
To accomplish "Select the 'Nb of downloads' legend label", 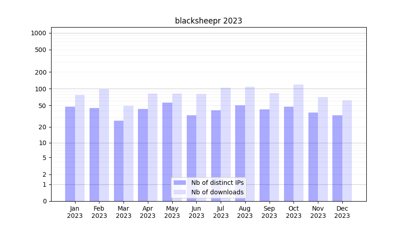I will 217,192.
